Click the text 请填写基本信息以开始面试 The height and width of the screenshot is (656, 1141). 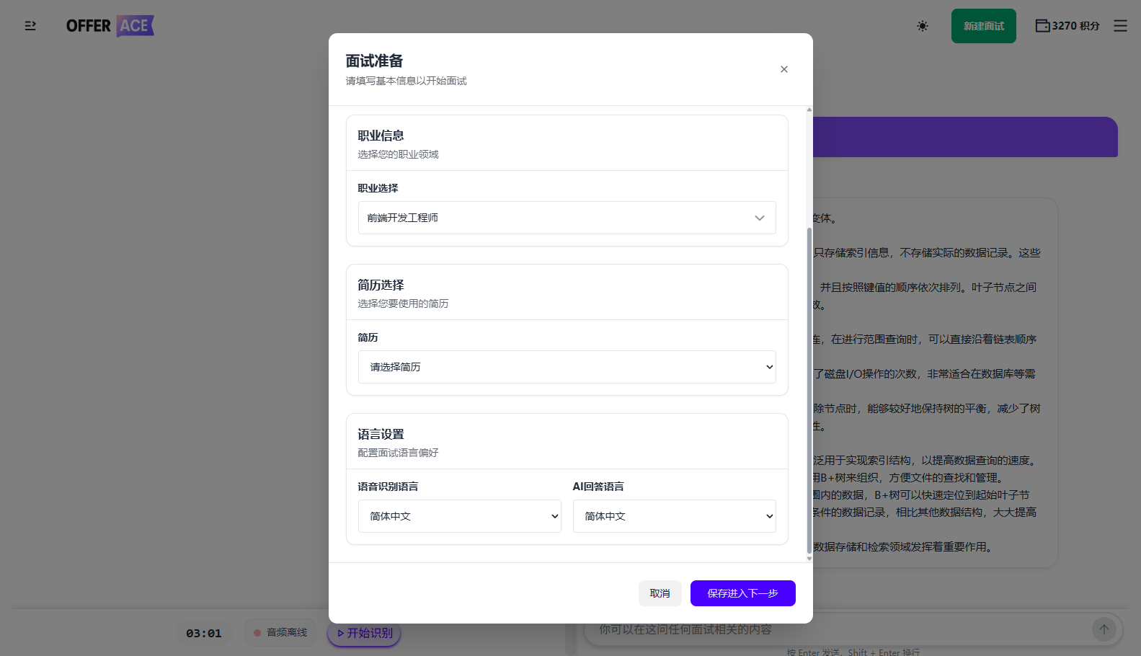point(406,81)
